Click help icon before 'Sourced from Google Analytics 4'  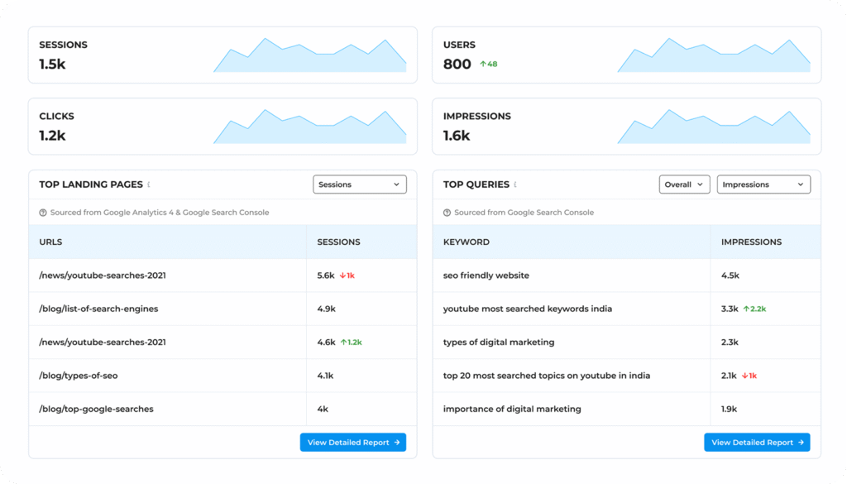(43, 213)
